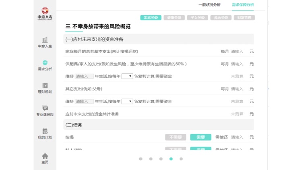Go to first page dot
The image size is (302, 170).
coord(141,159)
